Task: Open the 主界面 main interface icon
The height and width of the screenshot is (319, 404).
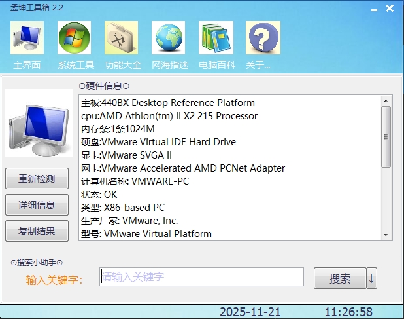Action: pos(27,38)
